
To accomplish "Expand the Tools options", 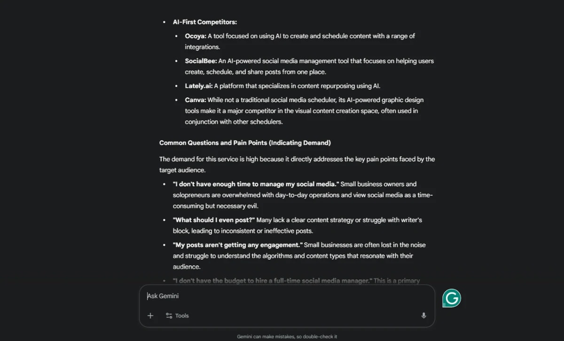I will [x=177, y=316].
